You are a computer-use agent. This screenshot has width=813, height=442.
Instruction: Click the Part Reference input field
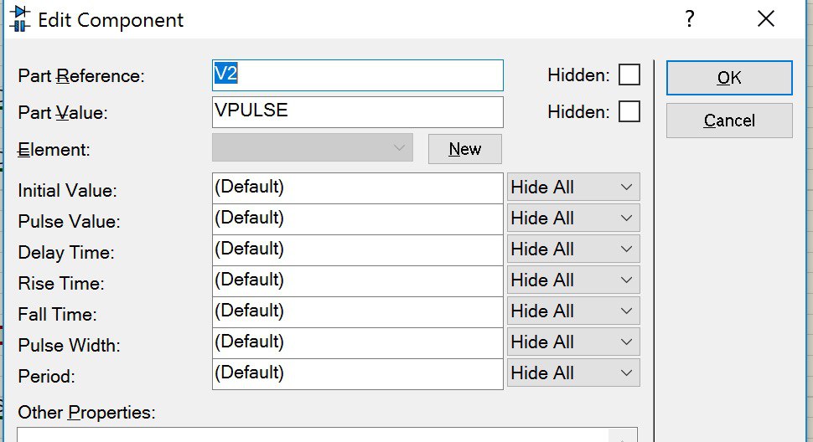point(358,75)
